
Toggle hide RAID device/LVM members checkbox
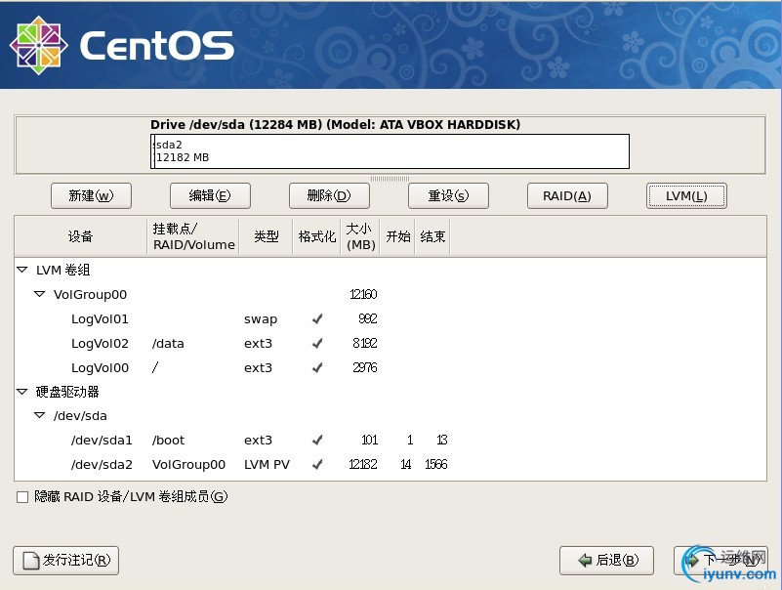click(22, 497)
